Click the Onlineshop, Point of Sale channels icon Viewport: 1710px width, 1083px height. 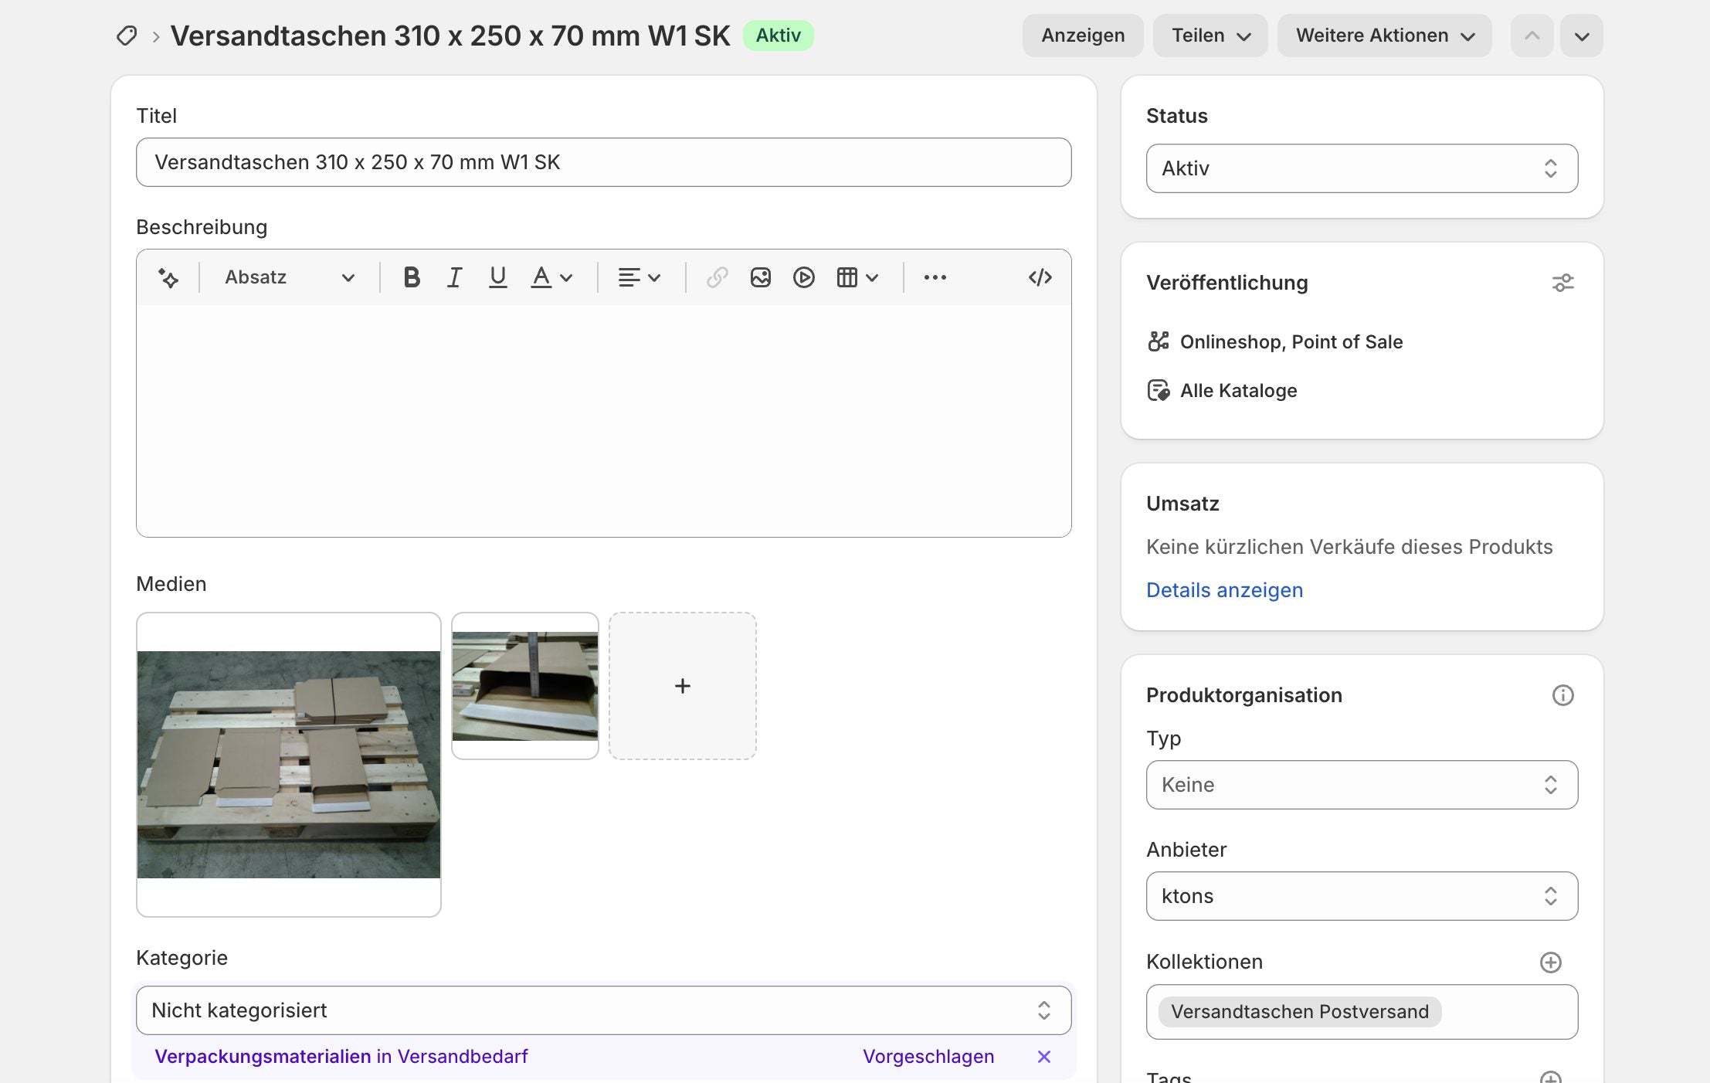pyautogui.click(x=1159, y=341)
